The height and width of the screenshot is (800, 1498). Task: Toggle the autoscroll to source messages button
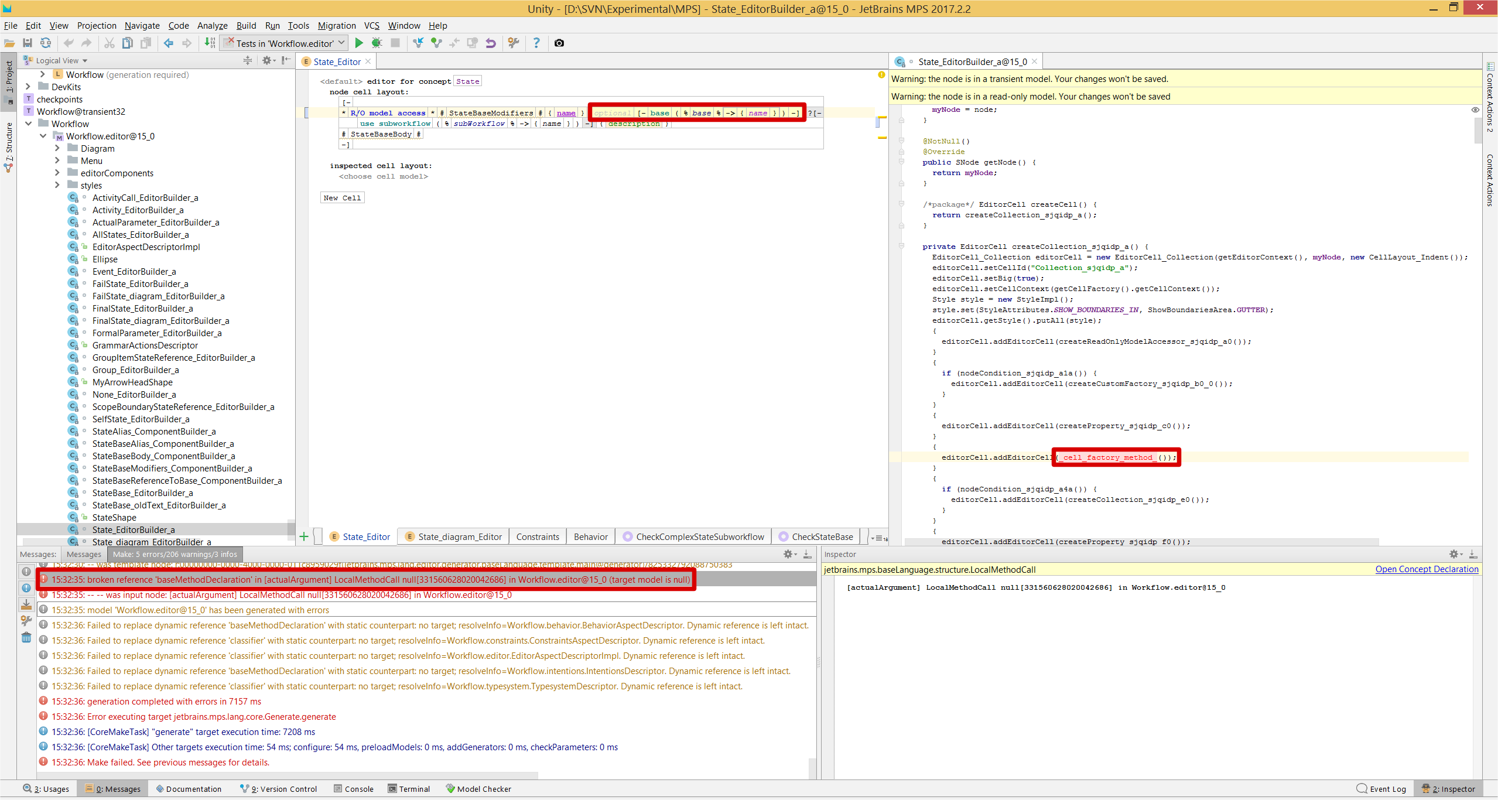click(26, 604)
